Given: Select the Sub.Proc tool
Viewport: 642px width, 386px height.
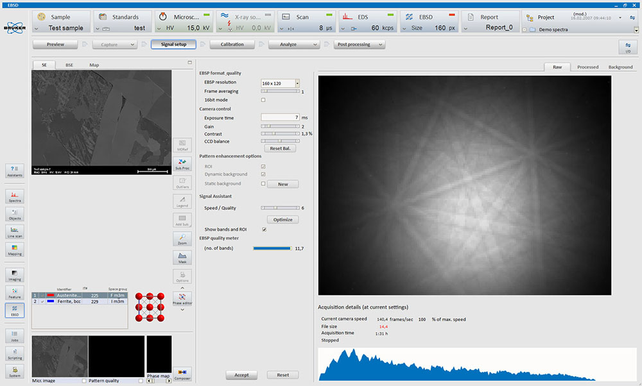Looking at the screenshot, I should (182, 165).
